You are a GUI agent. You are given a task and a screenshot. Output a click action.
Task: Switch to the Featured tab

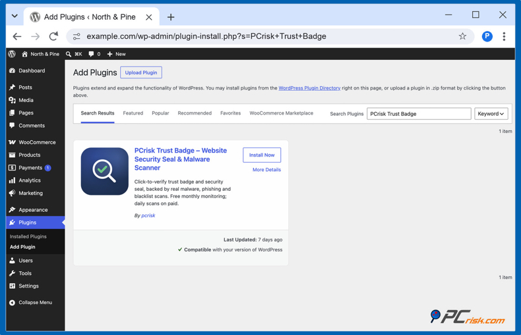[133, 113]
